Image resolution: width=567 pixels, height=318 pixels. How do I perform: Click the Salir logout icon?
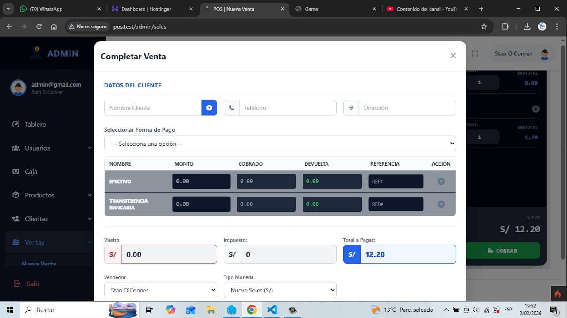(x=17, y=284)
